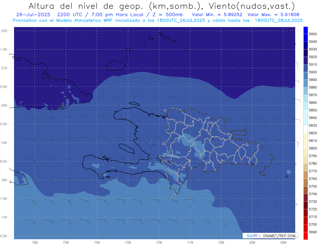
Task: Click the '5950' colorbar label
Action: [313, 34]
